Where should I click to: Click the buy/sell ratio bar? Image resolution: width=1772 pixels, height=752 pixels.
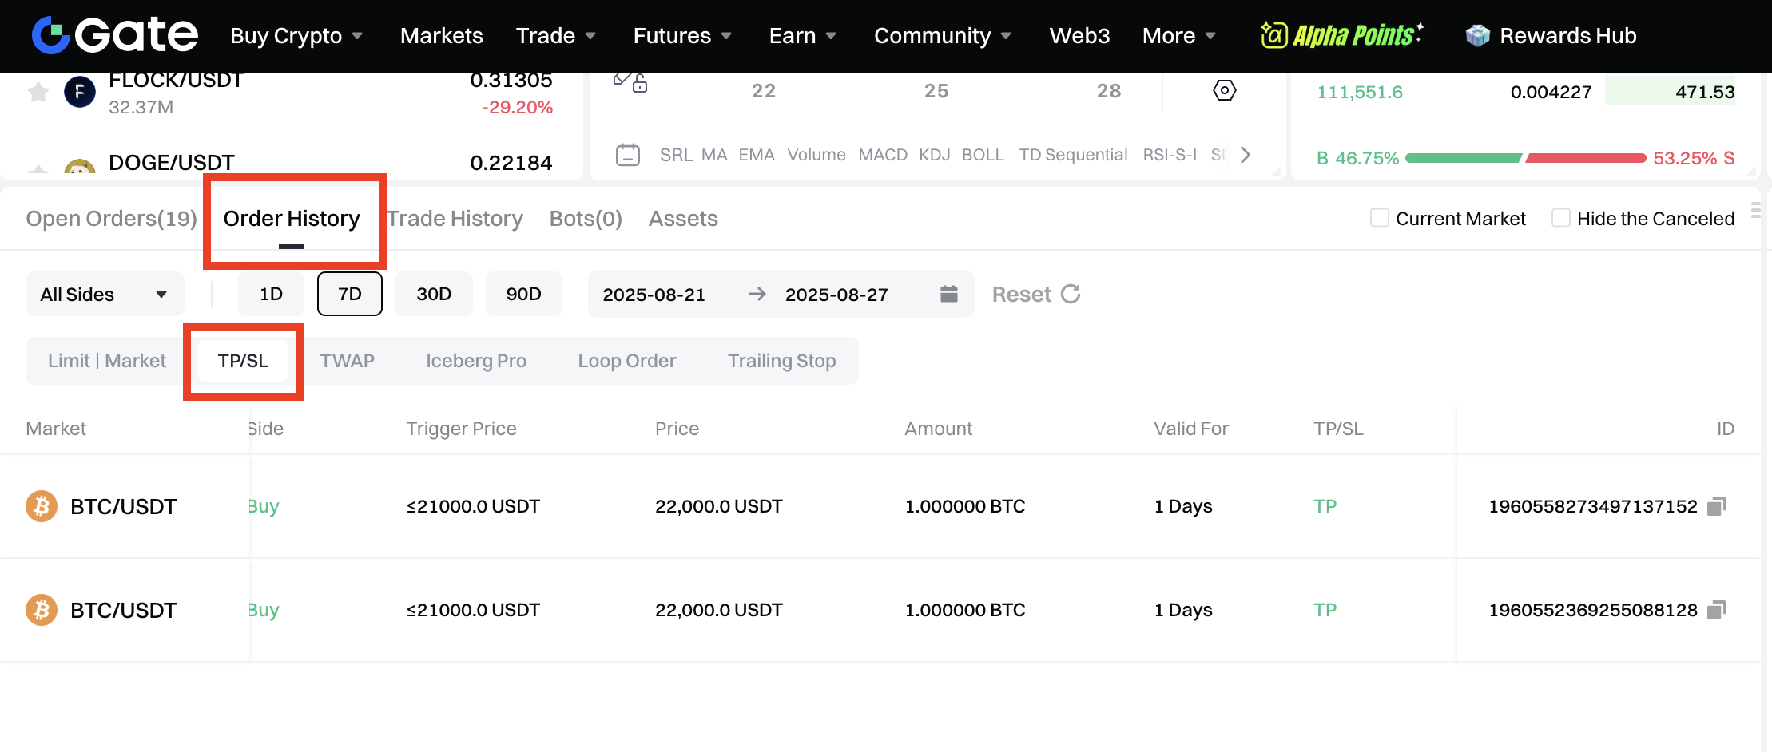tap(1525, 158)
